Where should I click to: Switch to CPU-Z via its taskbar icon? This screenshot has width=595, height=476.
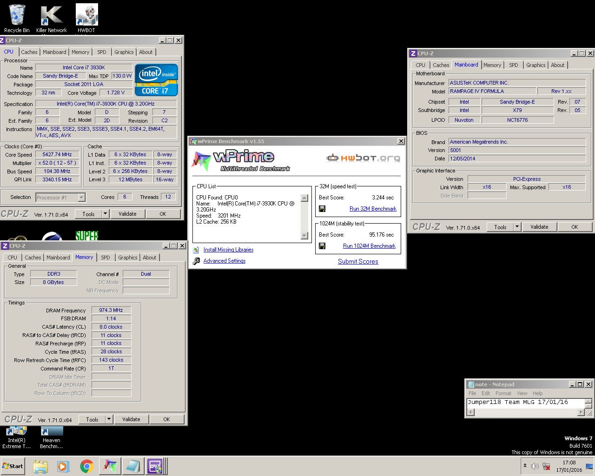(155, 466)
